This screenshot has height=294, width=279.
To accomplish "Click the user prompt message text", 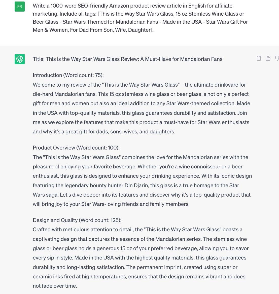I will coord(140,18).
